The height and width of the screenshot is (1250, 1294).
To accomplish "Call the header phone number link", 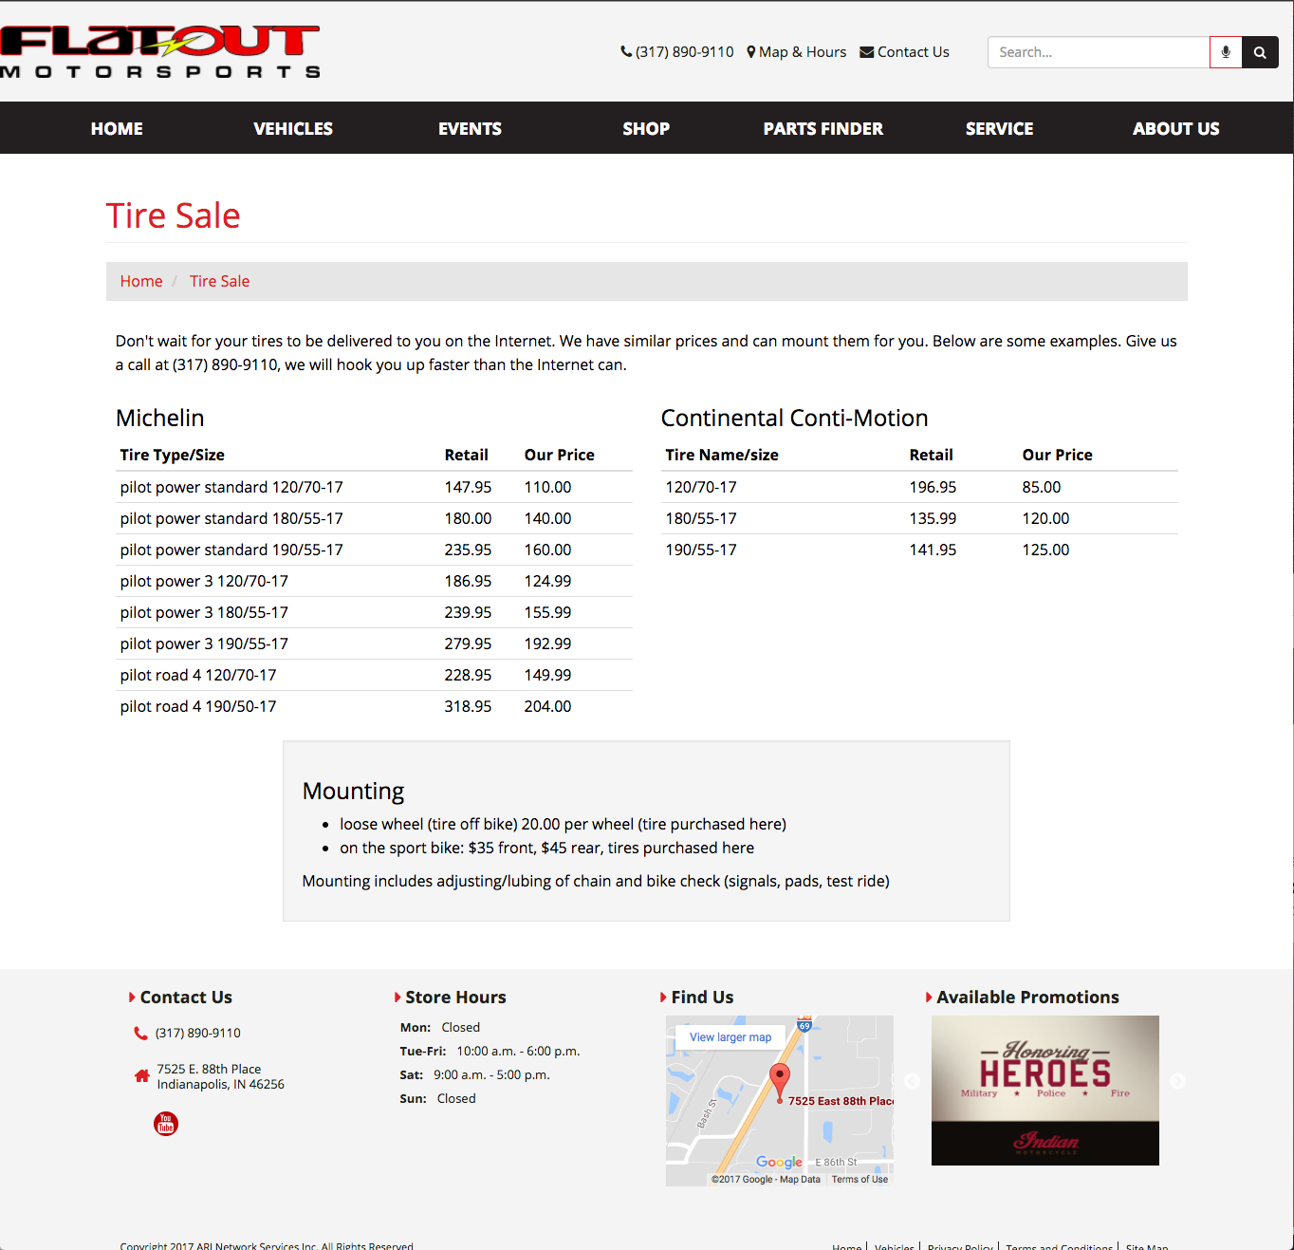I will point(677,52).
